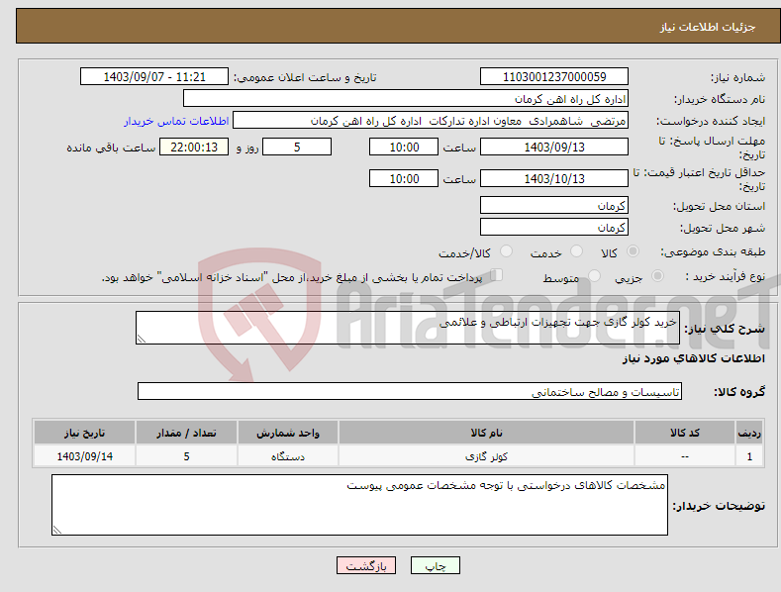The width and height of the screenshot is (781, 592).
Task: Click the ردیف column header
Action: coord(749,433)
